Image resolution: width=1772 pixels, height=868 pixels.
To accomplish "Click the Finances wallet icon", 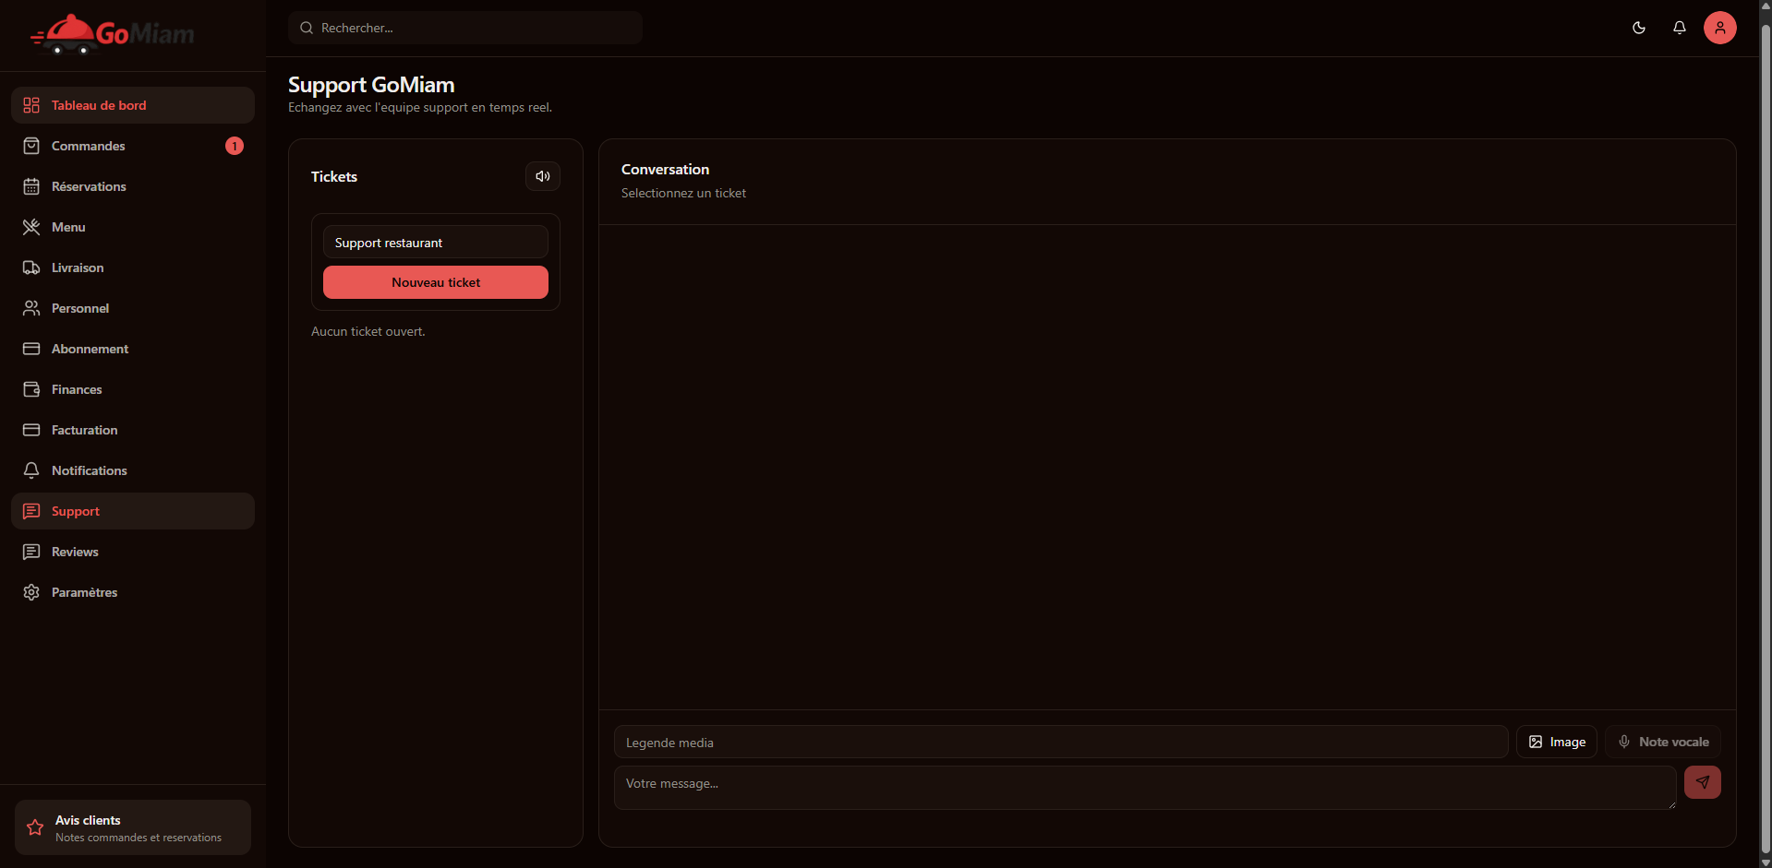I will point(31,389).
